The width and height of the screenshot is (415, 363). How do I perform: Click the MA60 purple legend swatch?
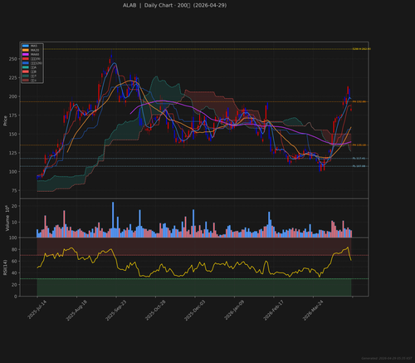[x=26, y=54]
